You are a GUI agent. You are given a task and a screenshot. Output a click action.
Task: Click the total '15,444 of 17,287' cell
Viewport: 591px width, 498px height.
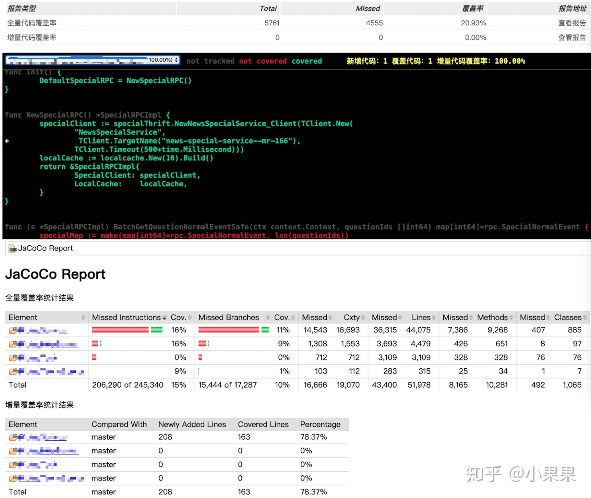pos(227,385)
